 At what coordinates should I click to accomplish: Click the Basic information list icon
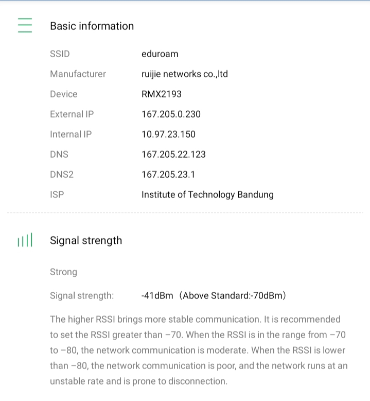25,25
